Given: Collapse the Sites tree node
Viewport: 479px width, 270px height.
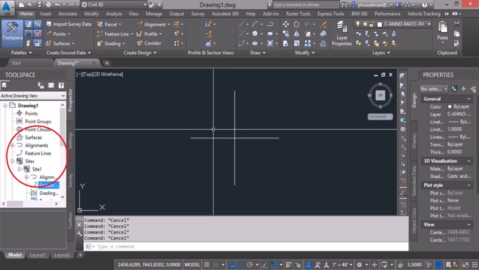Looking at the screenshot, I should [x=12, y=161].
